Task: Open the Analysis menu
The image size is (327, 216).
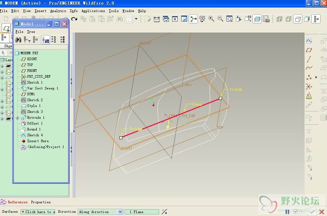Action: [58, 11]
